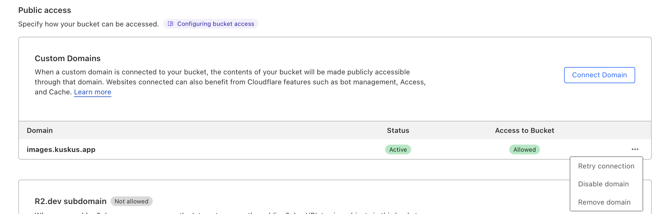This screenshot has height=214, width=657.
Task: Open the three-dot actions menu for images.kuskus.app
Action: pyautogui.click(x=635, y=149)
